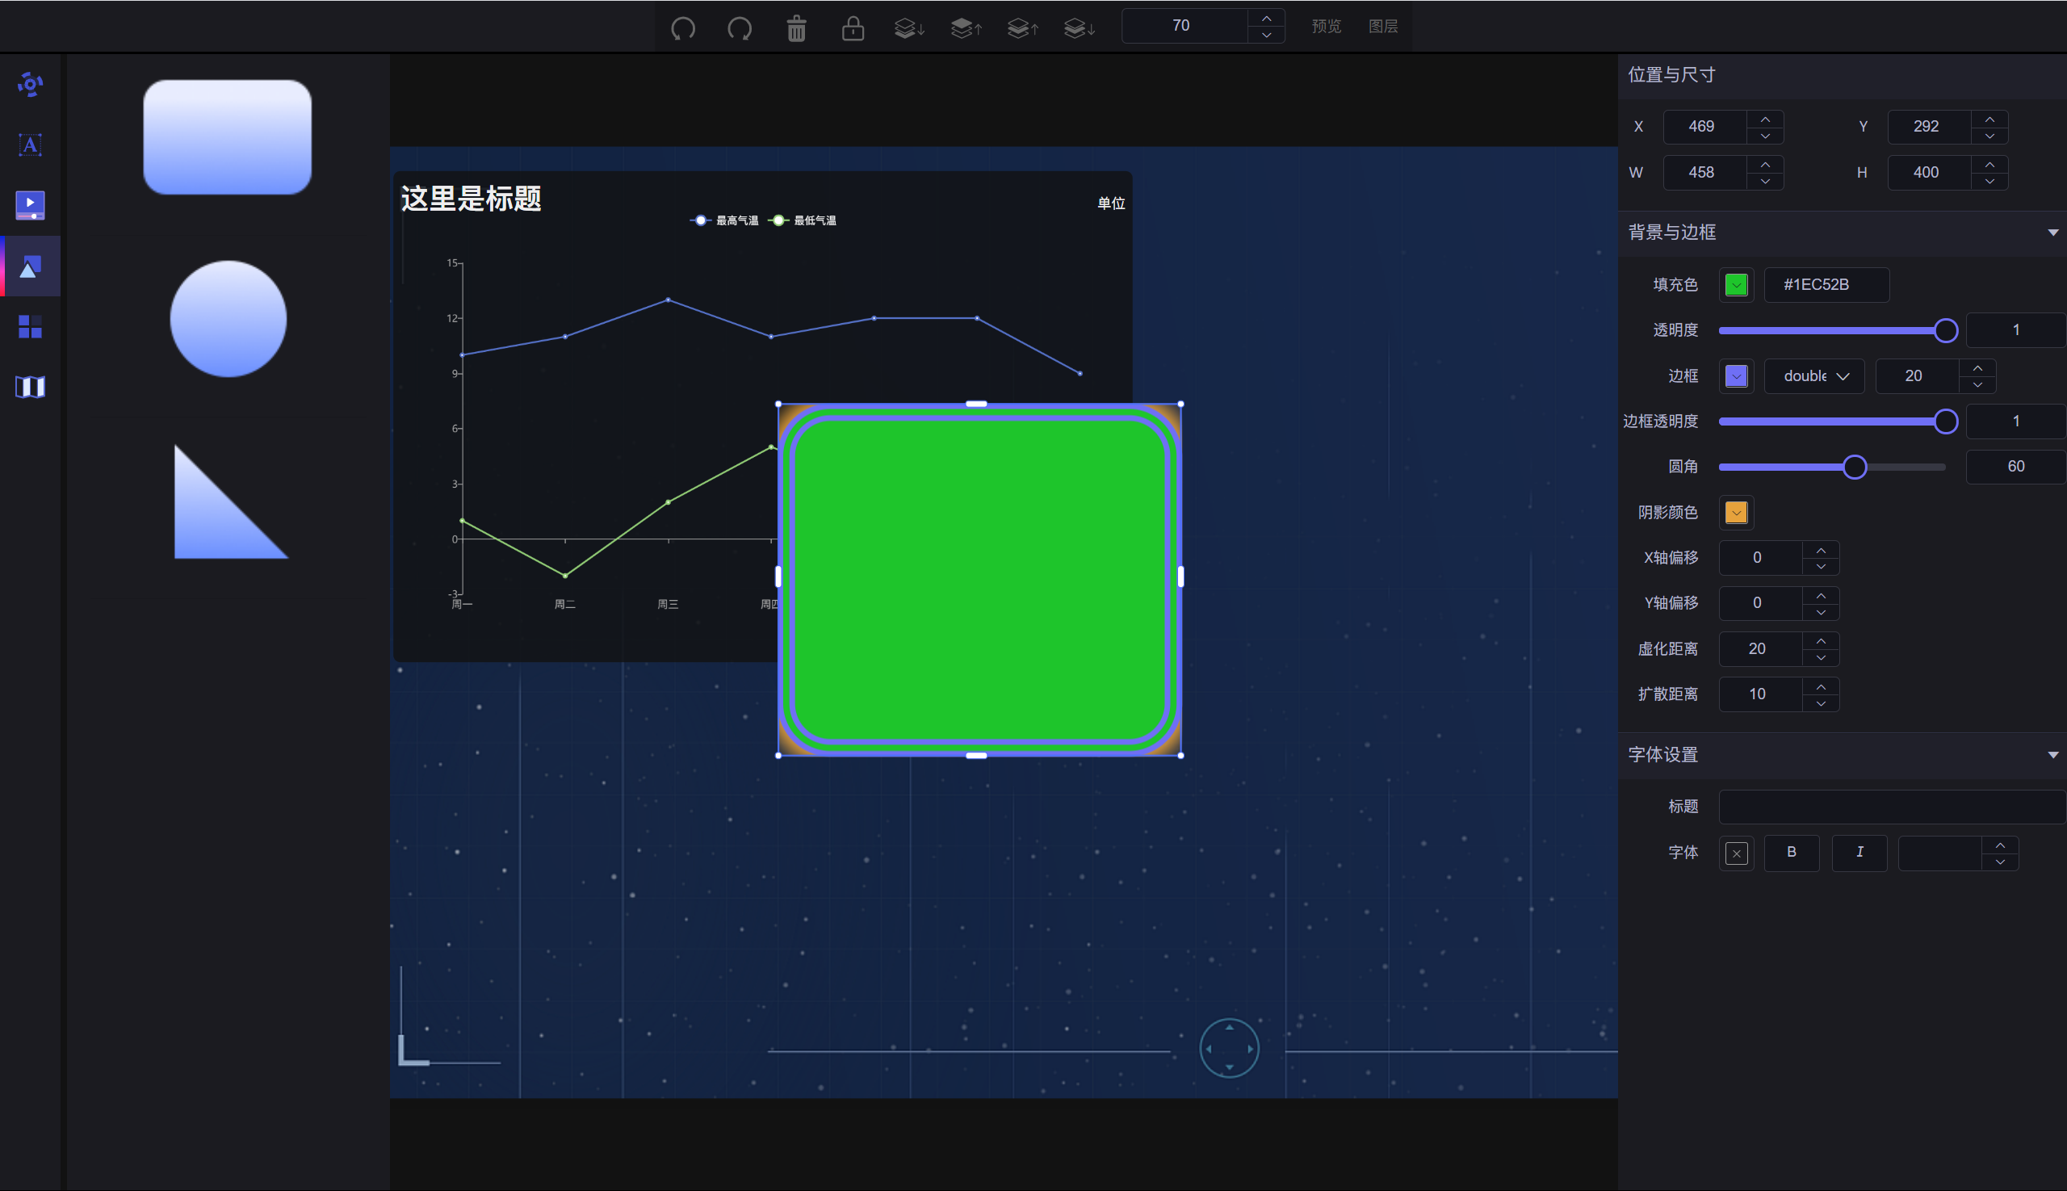This screenshot has height=1191, width=2067.
Task: Open the media player components sidebar icon
Action: (30, 204)
